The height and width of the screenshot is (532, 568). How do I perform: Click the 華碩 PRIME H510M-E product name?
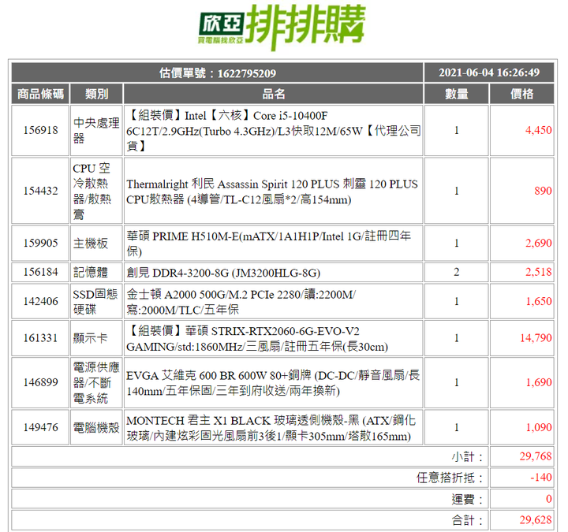tap(269, 244)
